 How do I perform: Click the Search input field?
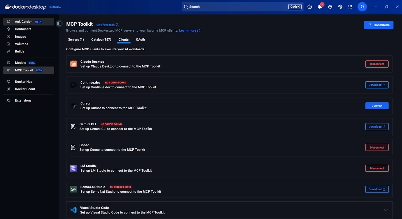[x=243, y=7]
